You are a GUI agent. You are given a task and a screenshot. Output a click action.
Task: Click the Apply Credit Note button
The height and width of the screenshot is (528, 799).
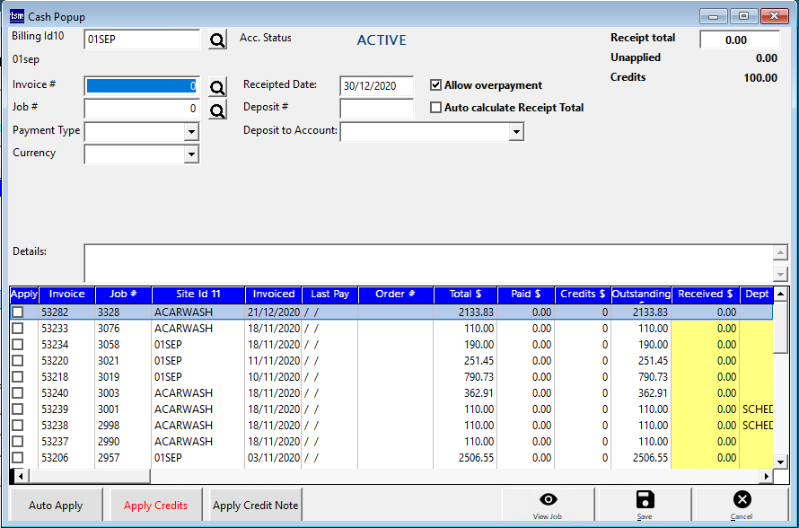(x=256, y=506)
